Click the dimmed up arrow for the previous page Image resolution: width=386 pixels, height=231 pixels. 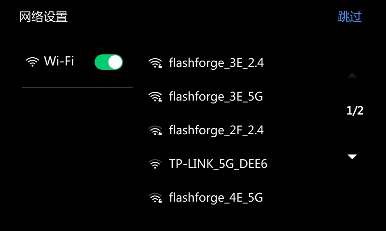click(352, 75)
